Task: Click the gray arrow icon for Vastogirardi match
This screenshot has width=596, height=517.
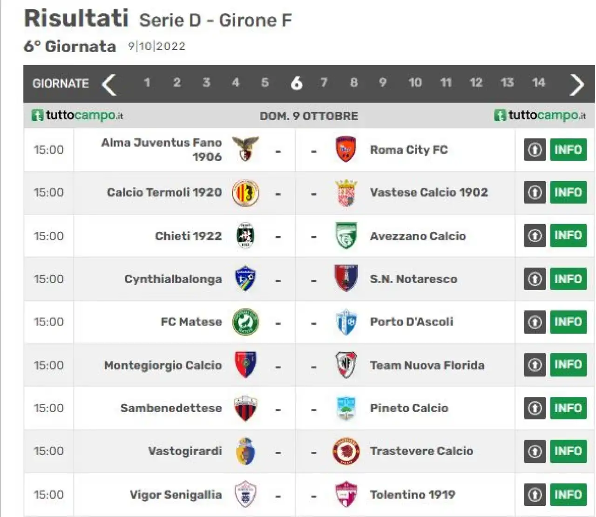Action: coord(535,451)
